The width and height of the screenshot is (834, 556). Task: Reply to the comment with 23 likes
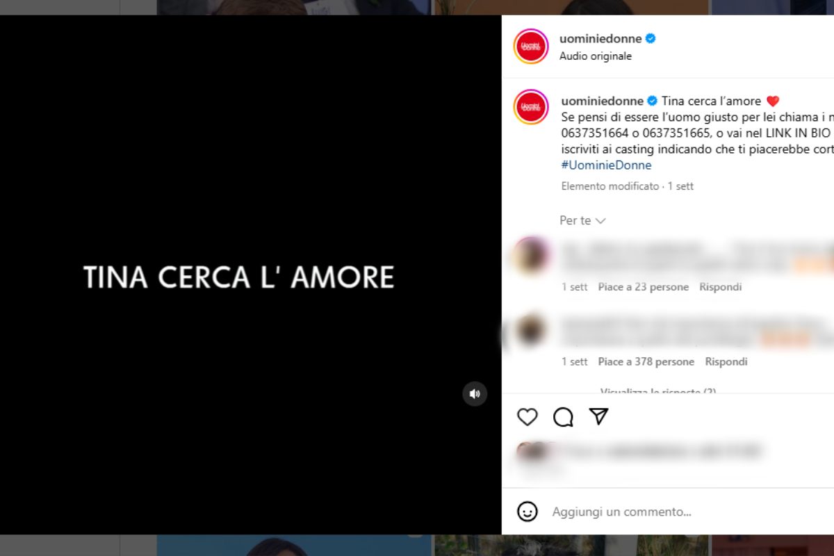coord(721,287)
